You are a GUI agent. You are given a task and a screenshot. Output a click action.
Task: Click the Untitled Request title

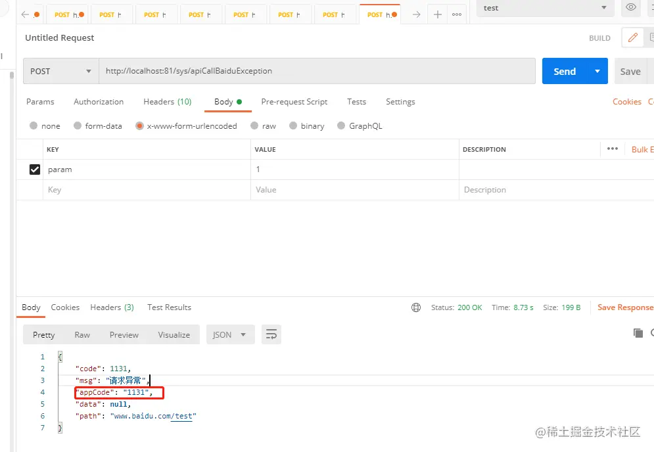tap(60, 37)
